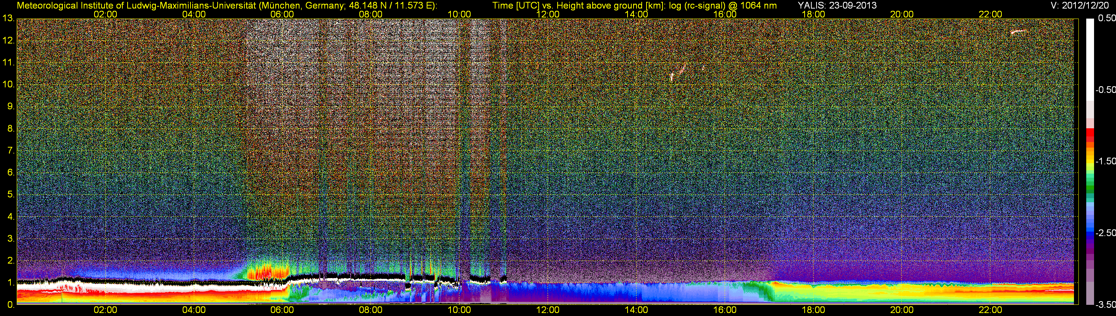Click the 02:00 label on the top time axis
The height and width of the screenshot is (316, 1116).
tap(105, 14)
